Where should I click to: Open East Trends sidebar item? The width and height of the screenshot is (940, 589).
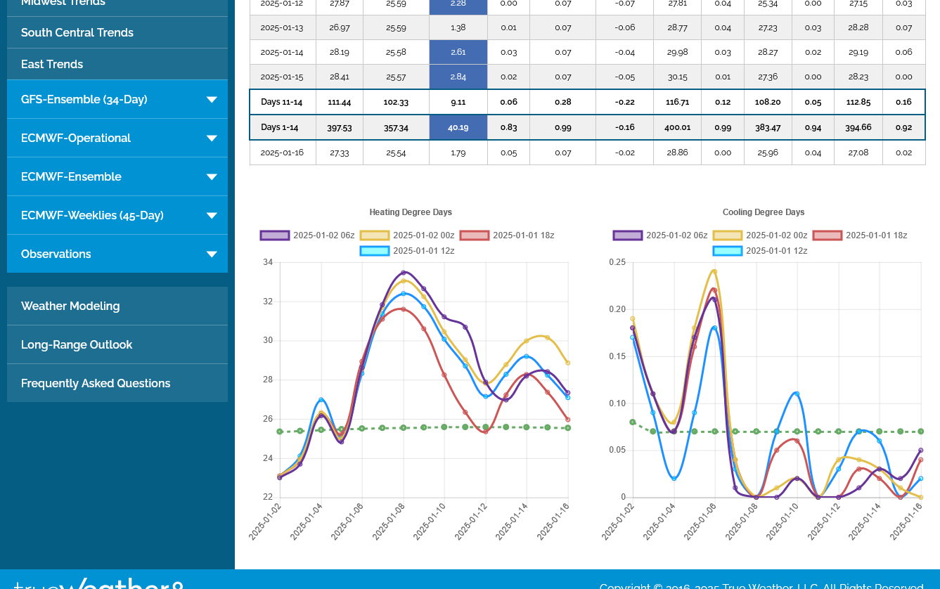point(52,65)
